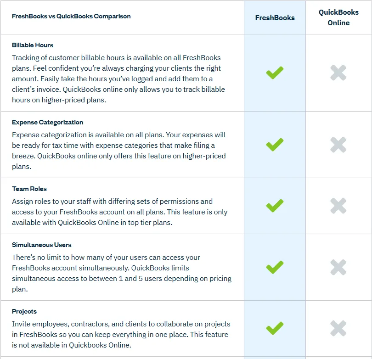Select the FreshBooks column header
This screenshot has height=359, width=372.
(x=275, y=17)
